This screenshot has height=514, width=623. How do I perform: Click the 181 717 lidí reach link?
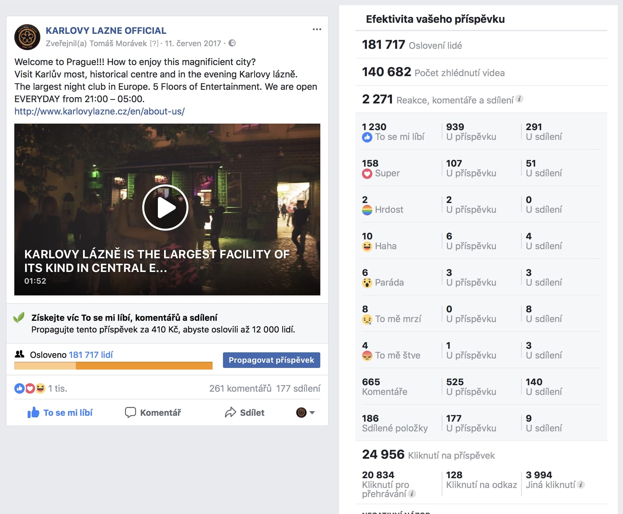(91, 355)
